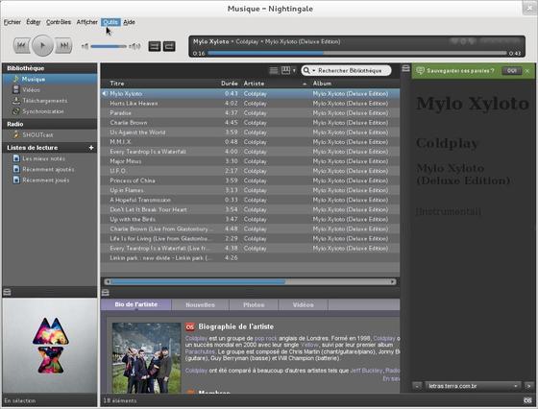Add a new playlist with plus icon
The image size is (538, 409).
click(x=91, y=148)
